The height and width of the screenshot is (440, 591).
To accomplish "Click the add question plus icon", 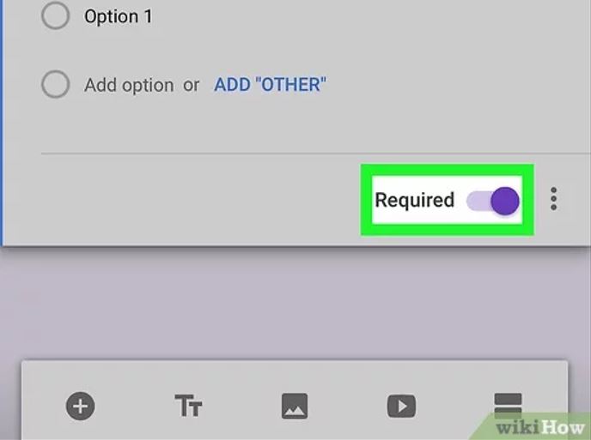I will point(81,406).
